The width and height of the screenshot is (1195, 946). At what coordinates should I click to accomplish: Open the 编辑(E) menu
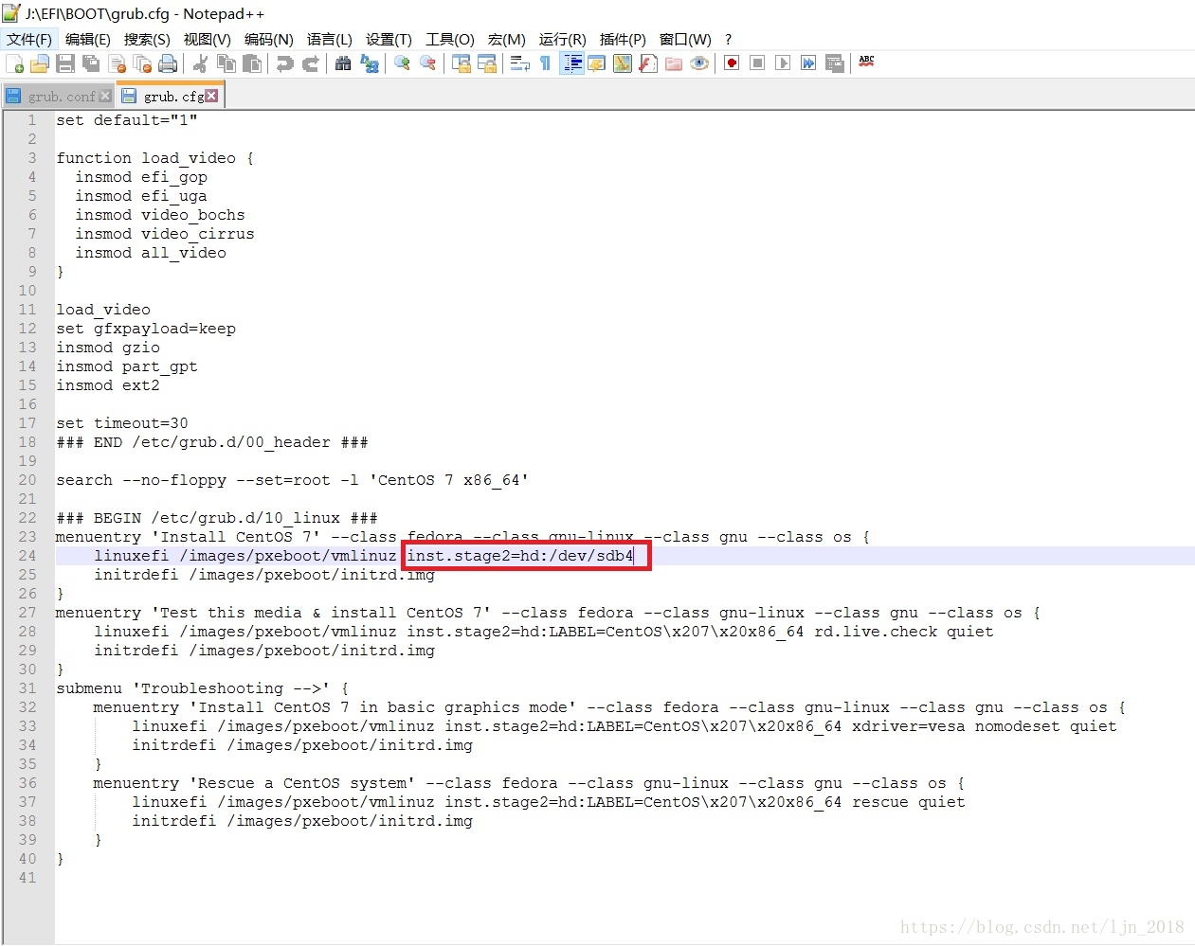88,39
